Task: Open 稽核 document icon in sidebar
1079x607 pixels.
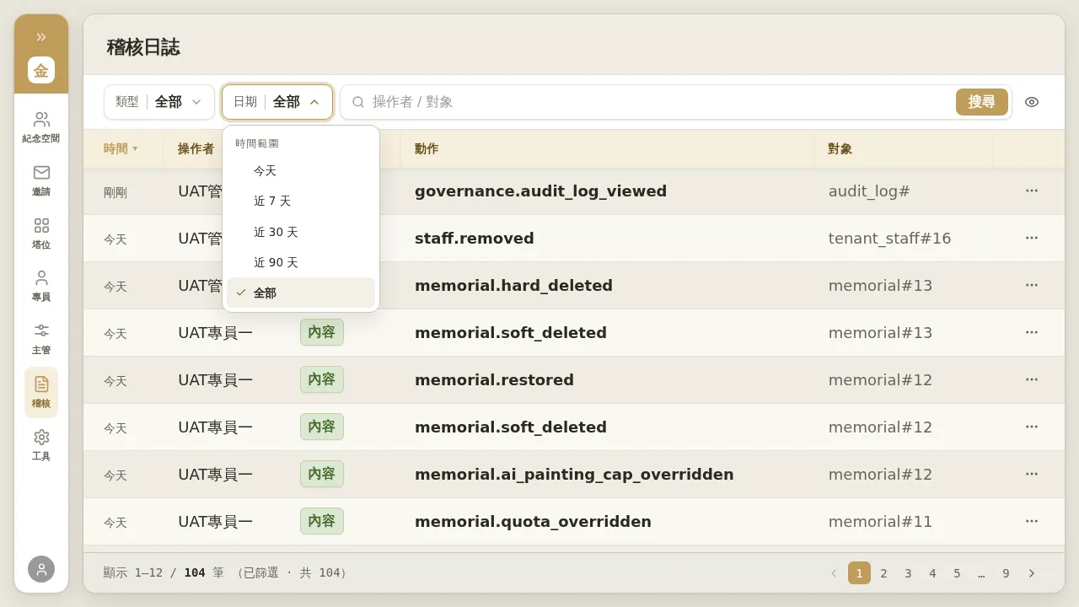Action: 41,392
